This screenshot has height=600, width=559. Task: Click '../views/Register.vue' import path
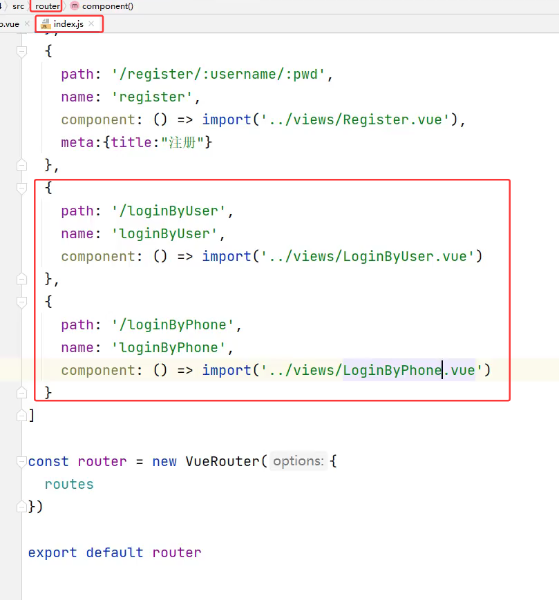coord(355,119)
